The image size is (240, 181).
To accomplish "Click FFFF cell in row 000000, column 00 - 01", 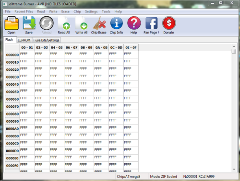I will click(27, 55).
